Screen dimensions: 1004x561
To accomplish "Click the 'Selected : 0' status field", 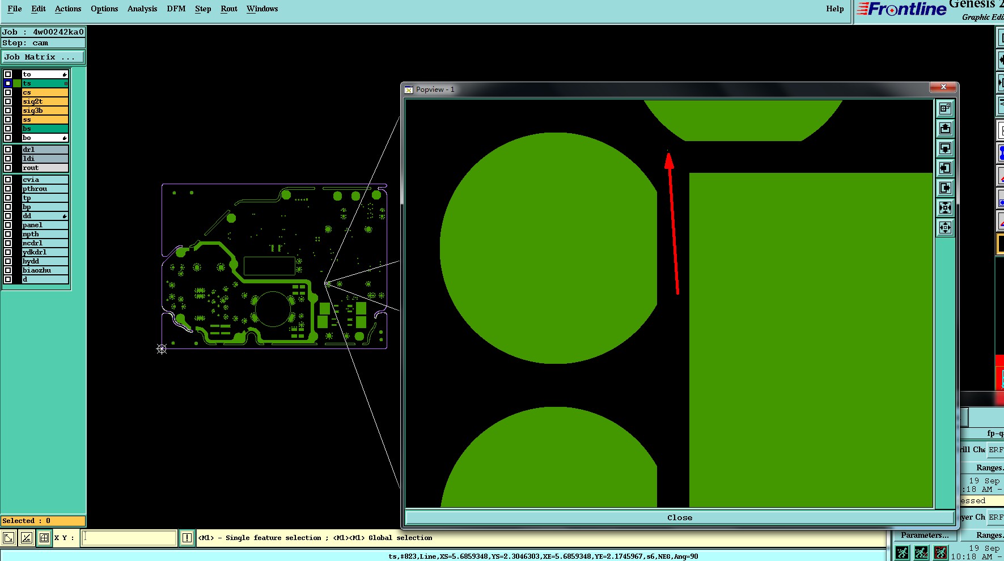I will (43, 521).
